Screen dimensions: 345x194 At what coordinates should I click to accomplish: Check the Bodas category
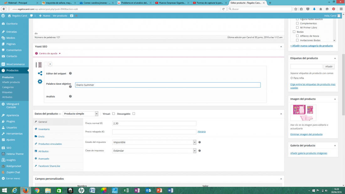click(x=294, y=32)
